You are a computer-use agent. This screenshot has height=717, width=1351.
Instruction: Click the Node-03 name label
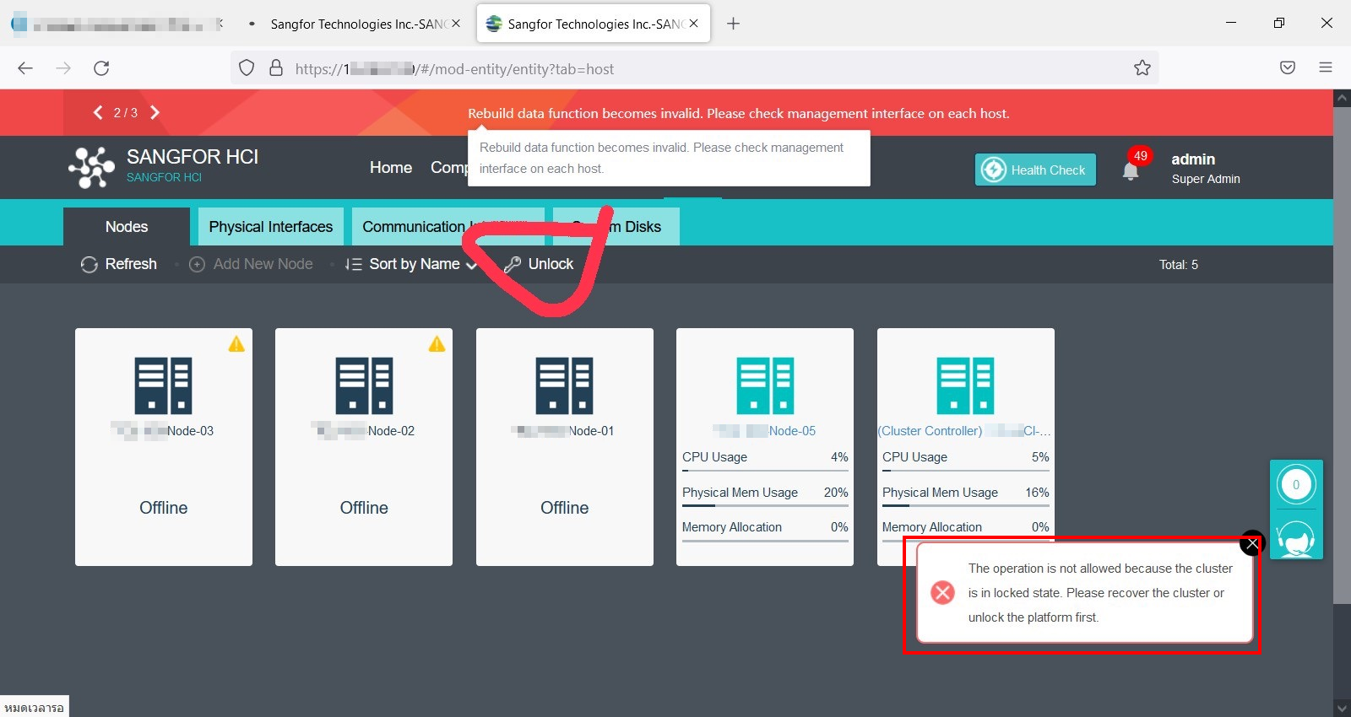[x=162, y=431]
